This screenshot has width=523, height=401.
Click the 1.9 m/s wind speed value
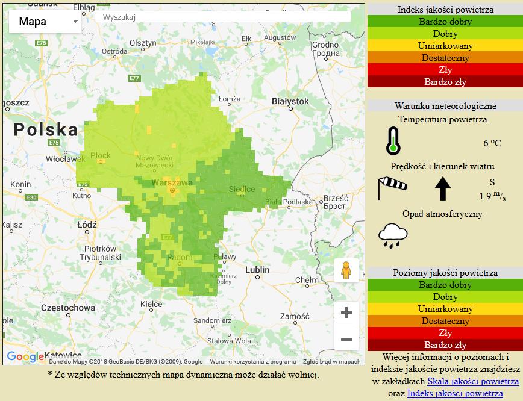(x=492, y=196)
